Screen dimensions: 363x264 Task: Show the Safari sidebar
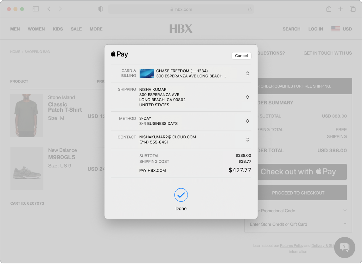[x=36, y=9]
